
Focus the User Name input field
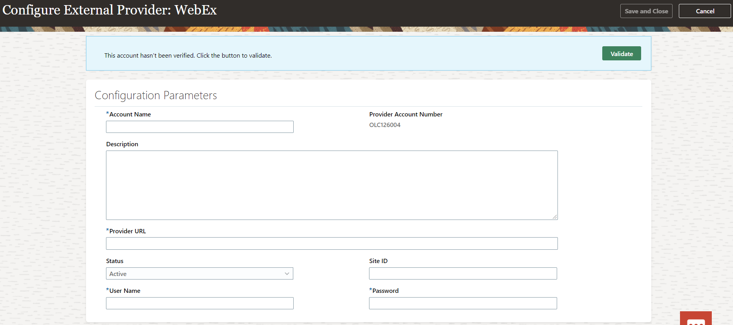tap(200, 303)
